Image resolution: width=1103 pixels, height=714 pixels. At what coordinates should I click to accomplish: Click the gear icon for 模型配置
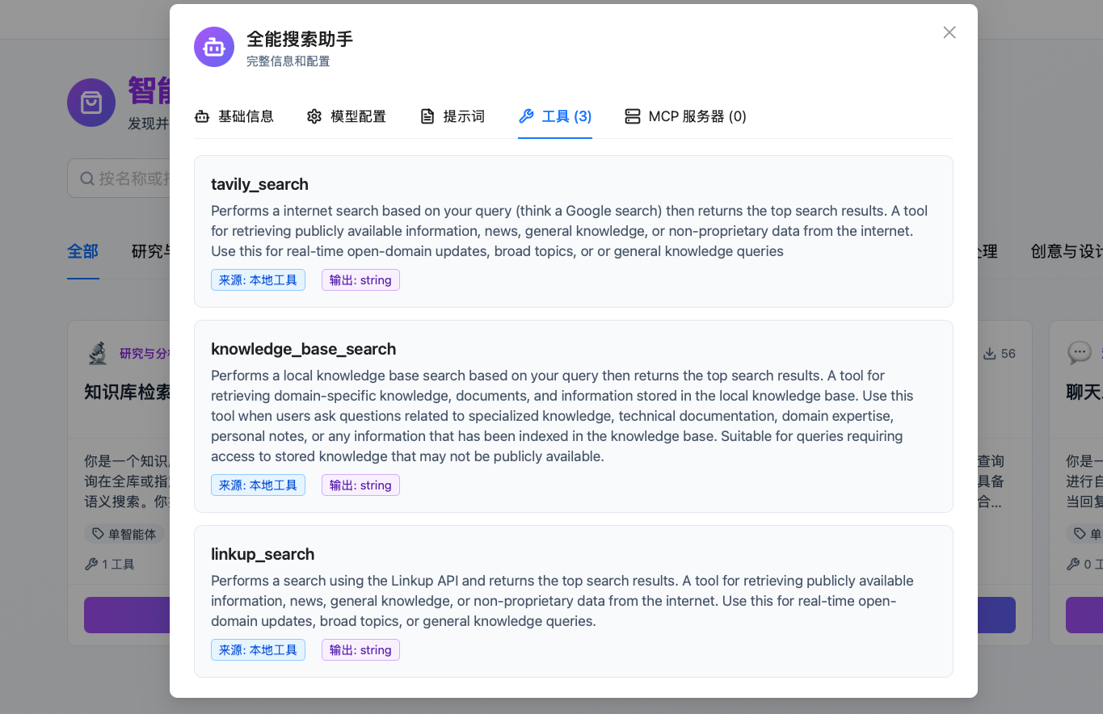tap(314, 116)
